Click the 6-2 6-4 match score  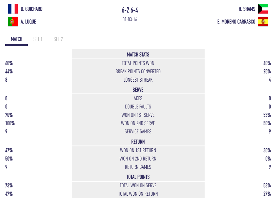tap(130, 10)
